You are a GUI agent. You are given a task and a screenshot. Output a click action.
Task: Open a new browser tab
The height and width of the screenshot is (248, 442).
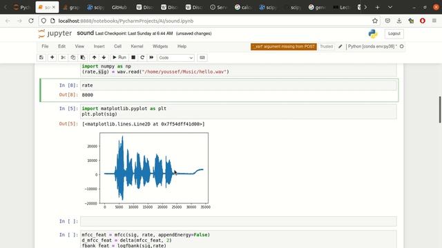coord(378,8)
